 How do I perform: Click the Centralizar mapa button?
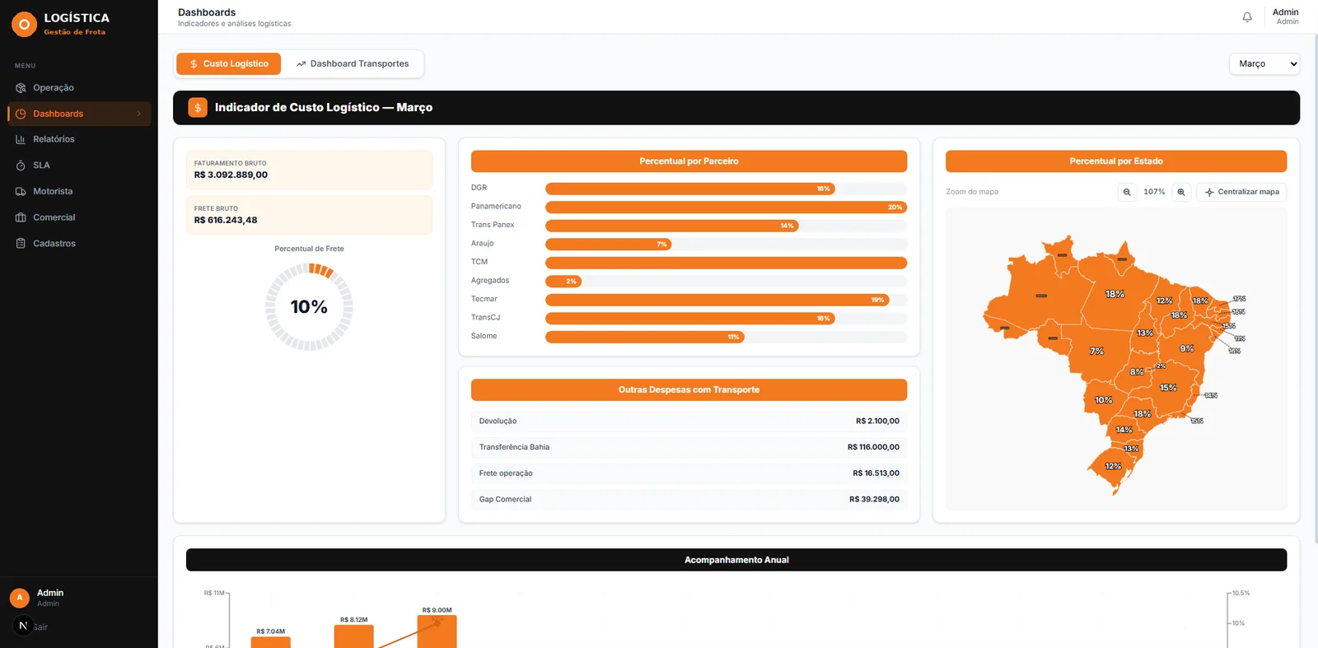[1241, 192]
